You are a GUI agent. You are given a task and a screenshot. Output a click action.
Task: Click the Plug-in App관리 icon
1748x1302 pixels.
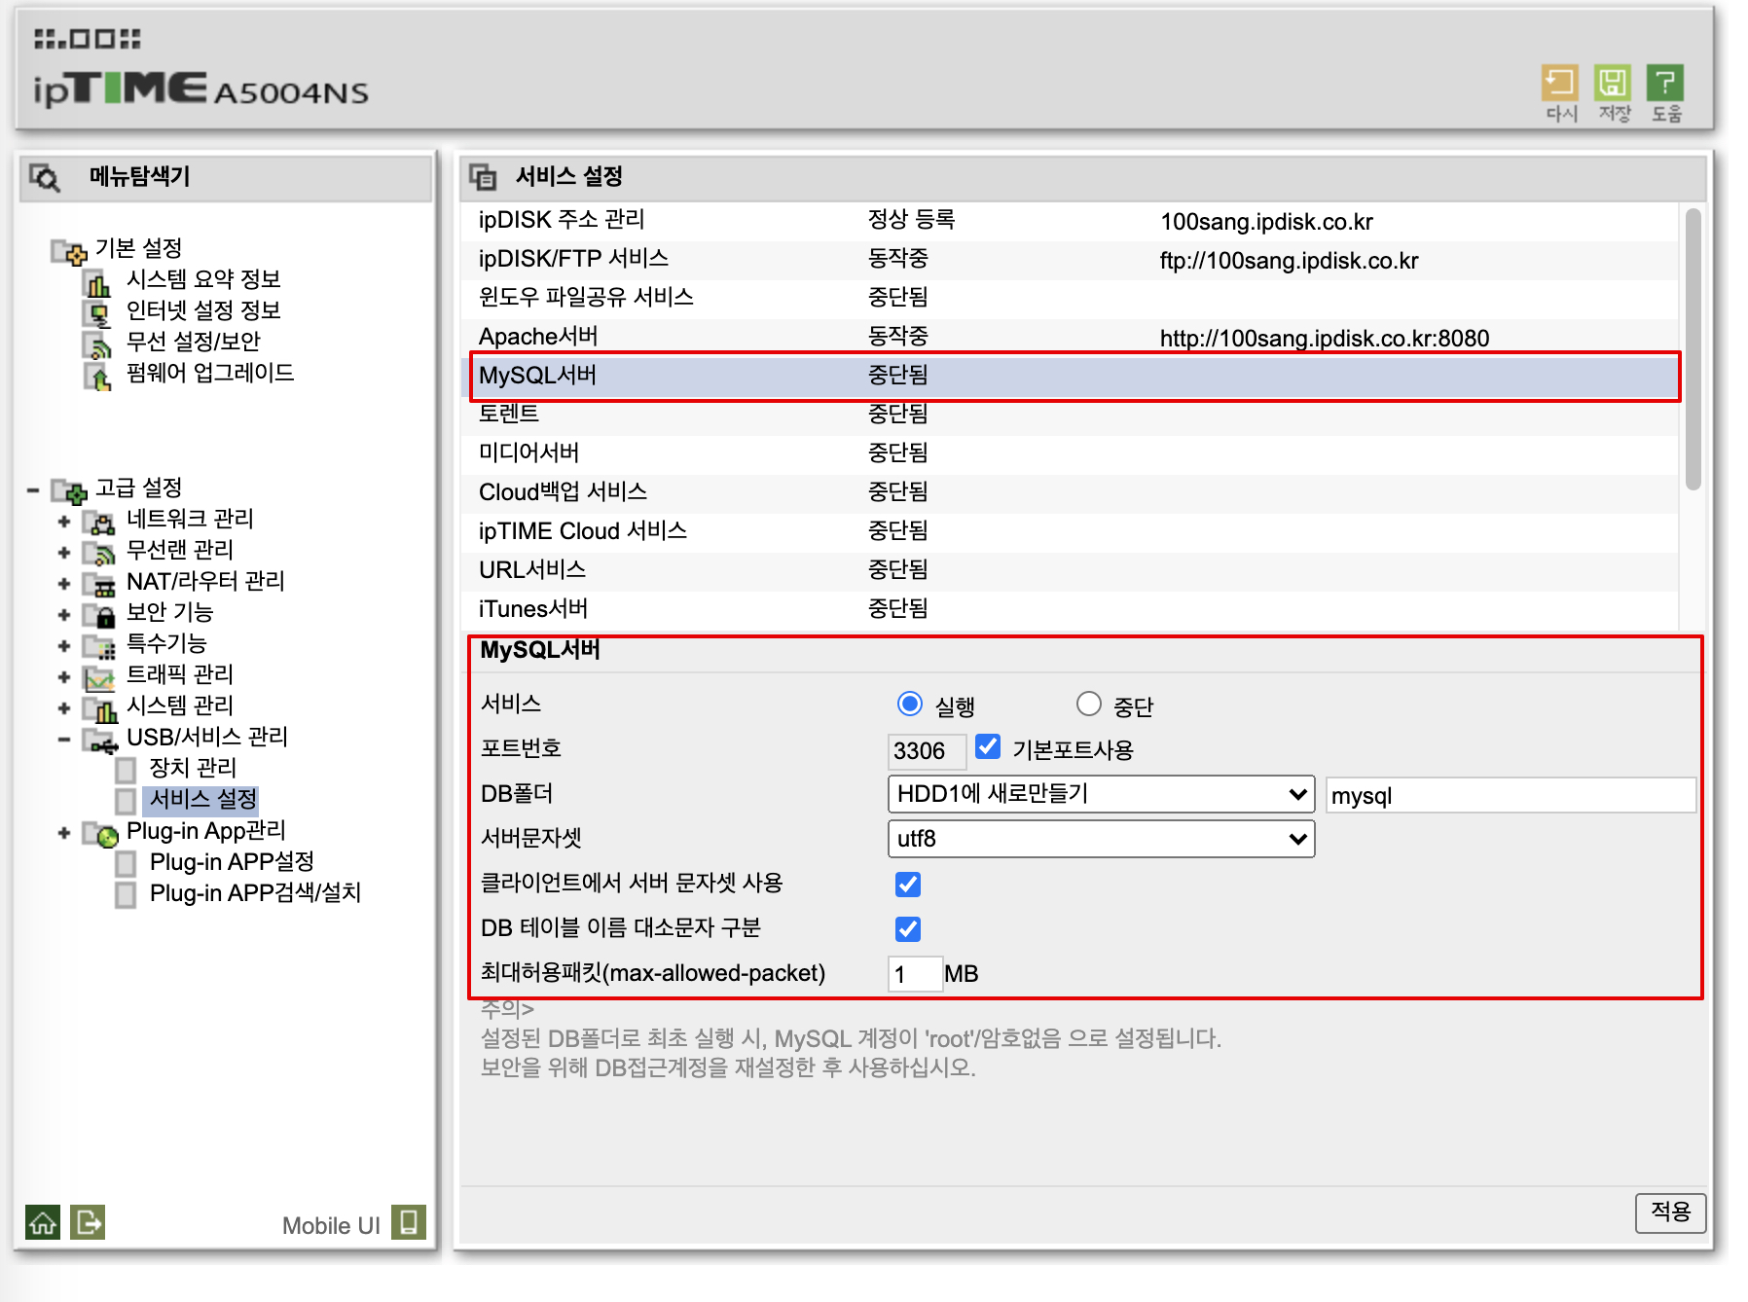click(100, 834)
